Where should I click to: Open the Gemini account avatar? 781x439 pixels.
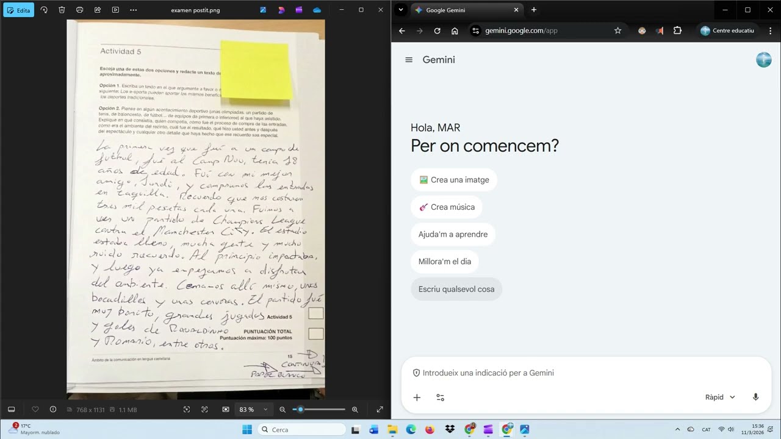point(763,60)
